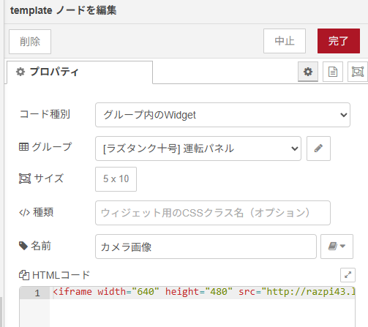This screenshot has height=327, width=368.
Task: Open the node appearance icon
Action: coord(358,72)
